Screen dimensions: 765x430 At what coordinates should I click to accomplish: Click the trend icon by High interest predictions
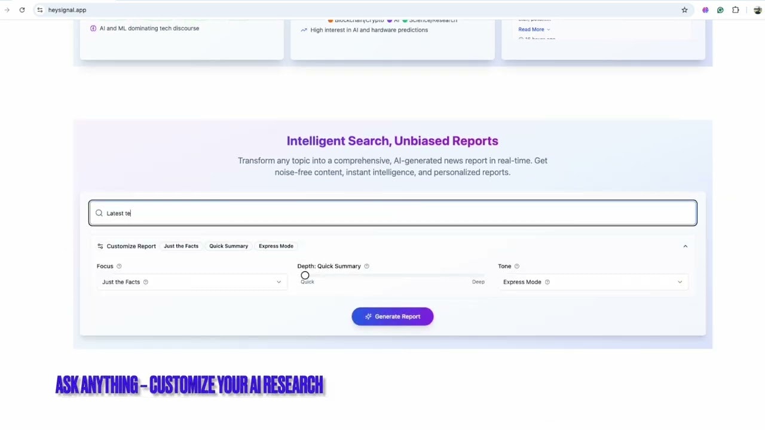[x=304, y=30]
